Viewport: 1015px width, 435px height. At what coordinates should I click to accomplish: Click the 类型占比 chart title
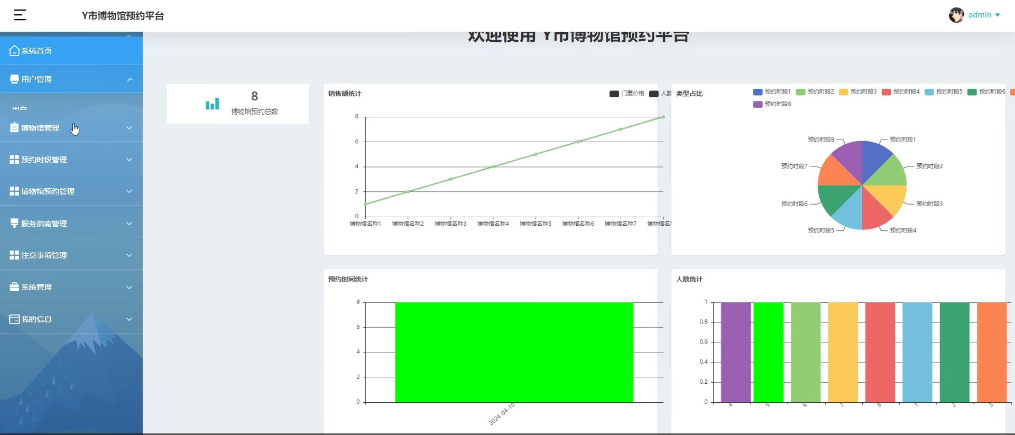click(689, 94)
